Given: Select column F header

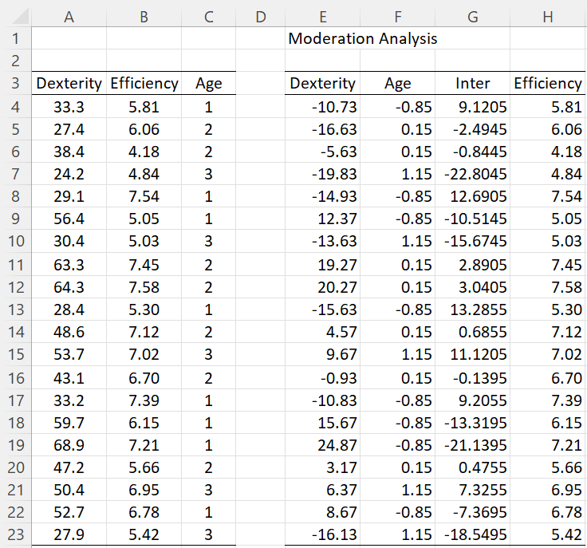Looking at the screenshot, I should [x=397, y=17].
